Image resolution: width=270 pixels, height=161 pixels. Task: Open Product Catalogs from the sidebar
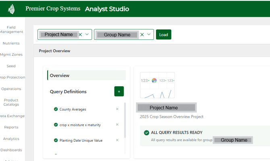point(11,102)
